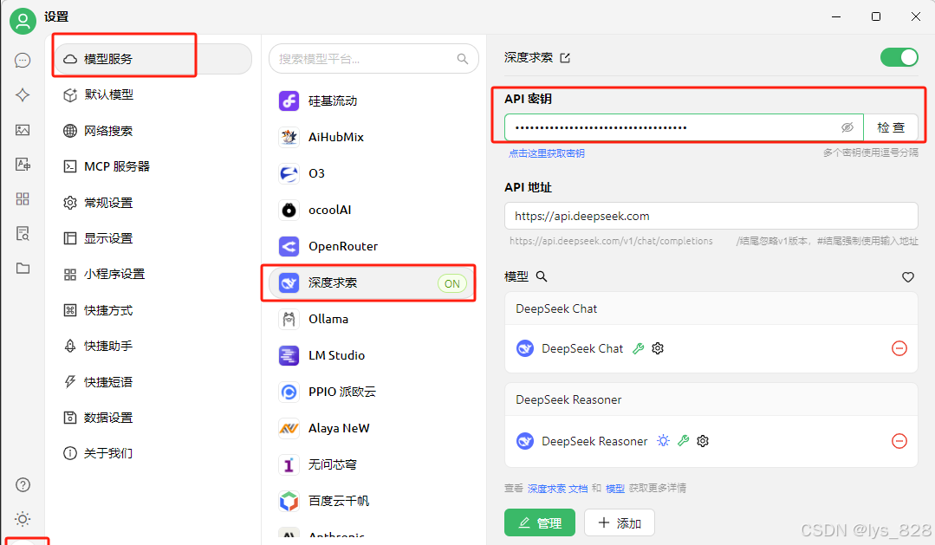Select the PPIO 派欧云 provider
Viewport: 935px width, 545px height.
coord(373,392)
